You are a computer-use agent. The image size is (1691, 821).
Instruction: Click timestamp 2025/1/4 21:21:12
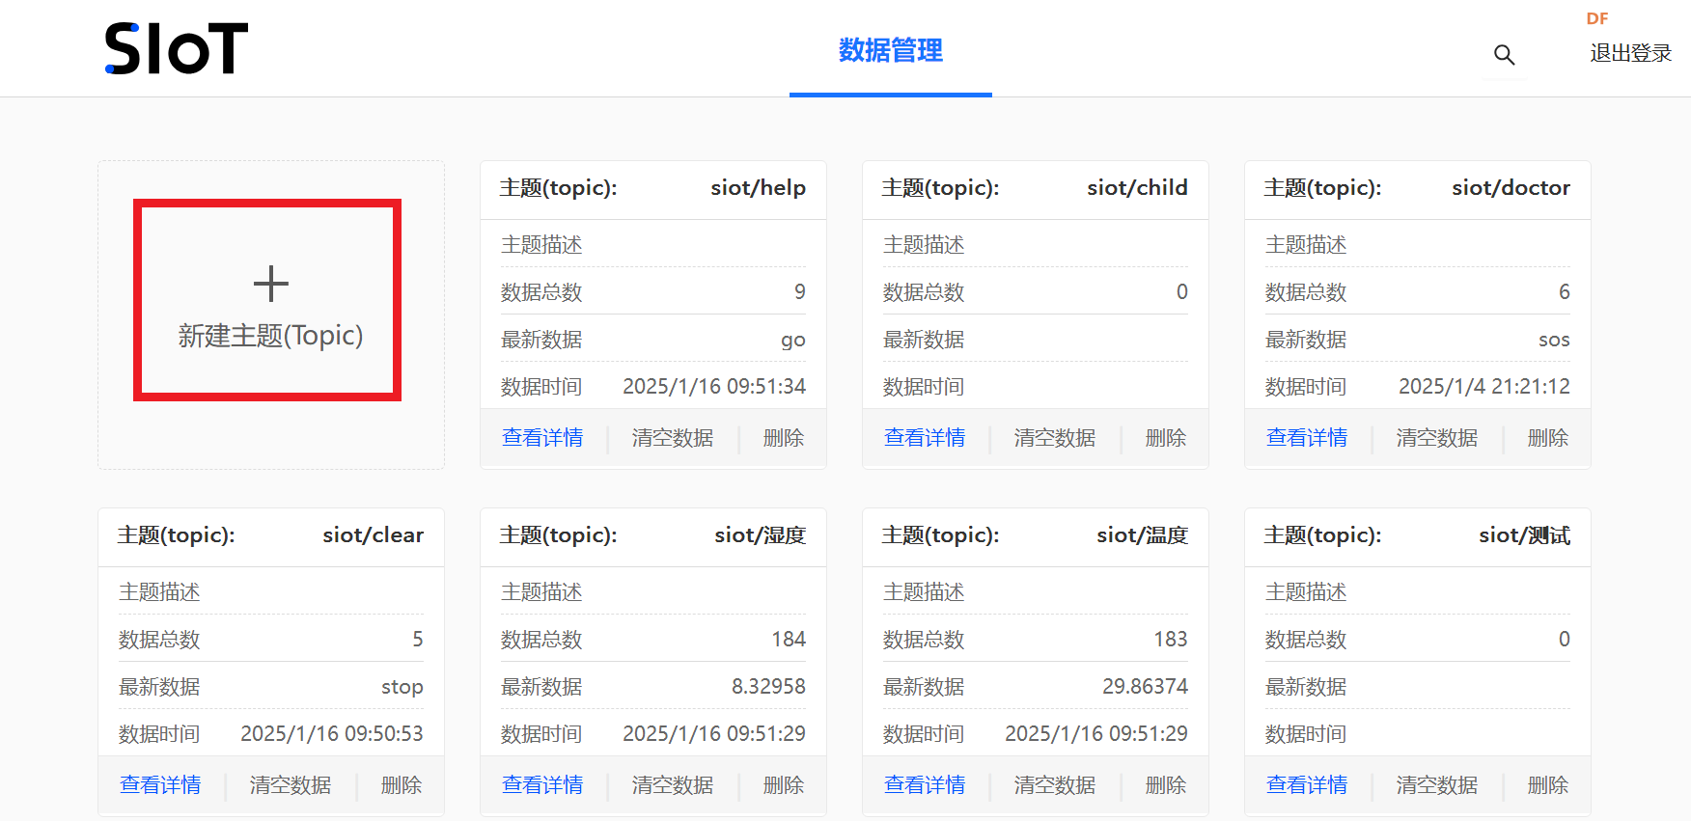click(x=1484, y=387)
